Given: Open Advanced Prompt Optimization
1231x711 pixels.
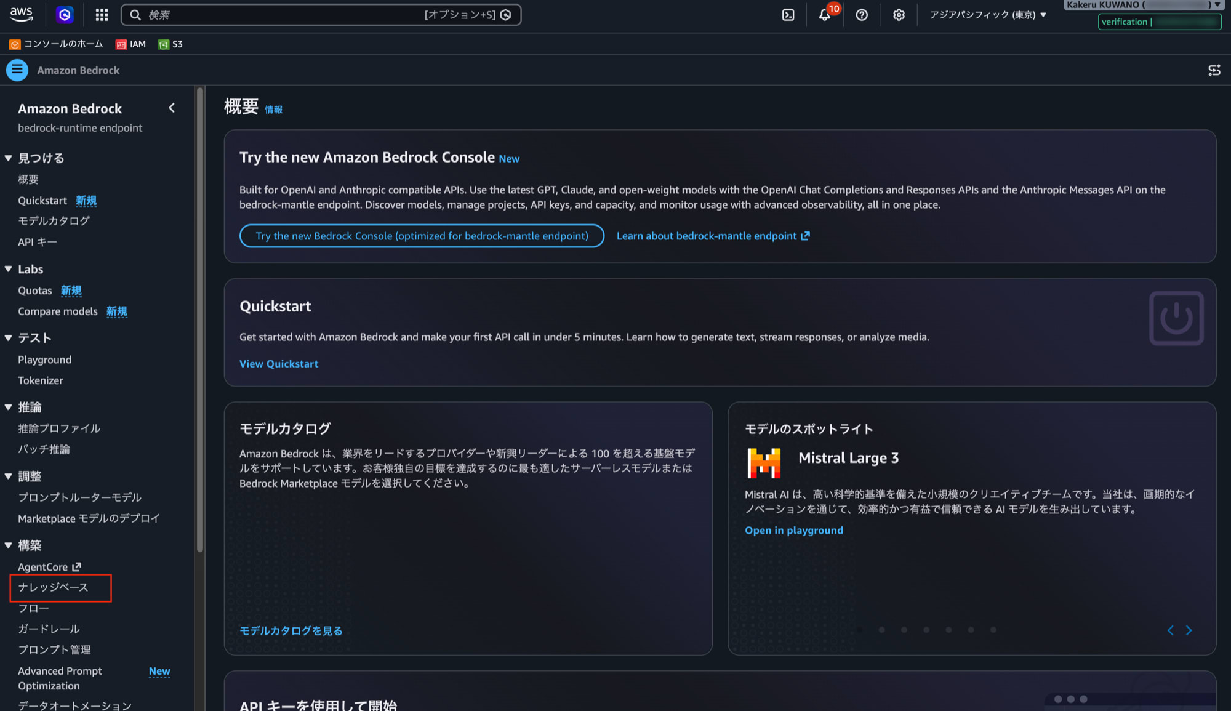Looking at the screenshot, I should pos(60,678).
